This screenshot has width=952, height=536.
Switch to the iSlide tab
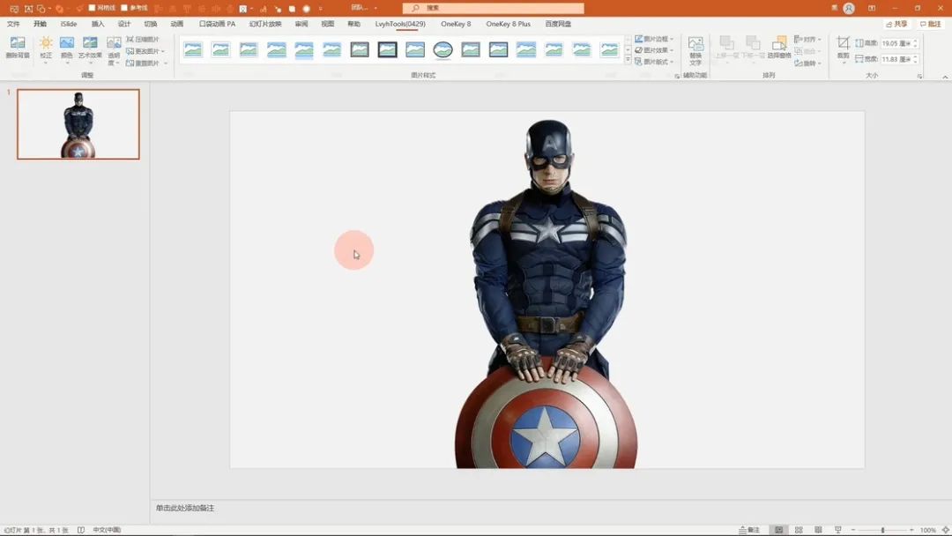(x=69, y=24)
